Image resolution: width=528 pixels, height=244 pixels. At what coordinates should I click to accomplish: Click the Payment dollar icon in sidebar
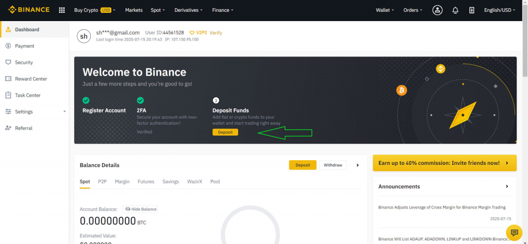(8, 46)
